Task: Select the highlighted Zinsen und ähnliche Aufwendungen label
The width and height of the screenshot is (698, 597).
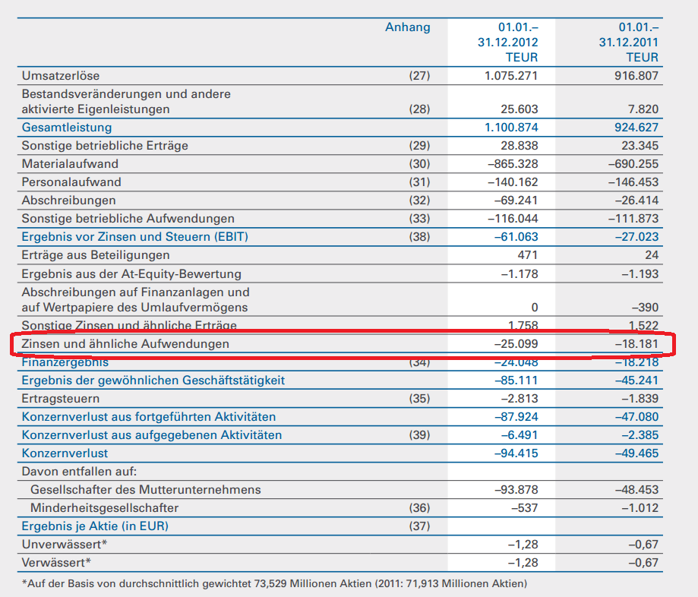Action: click(125, 344)
